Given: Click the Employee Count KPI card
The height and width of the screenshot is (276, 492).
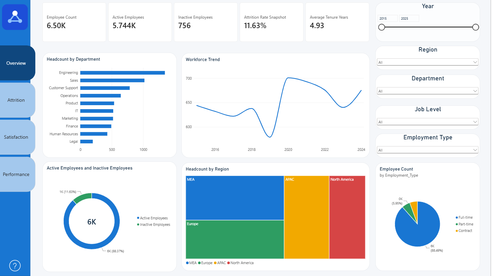Looking at the screenshot, I should click(74, 22).
